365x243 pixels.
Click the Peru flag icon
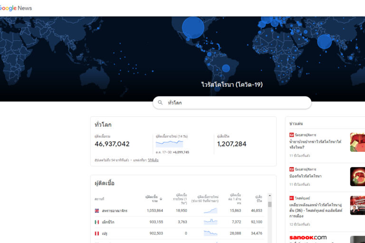click(97, 234)
